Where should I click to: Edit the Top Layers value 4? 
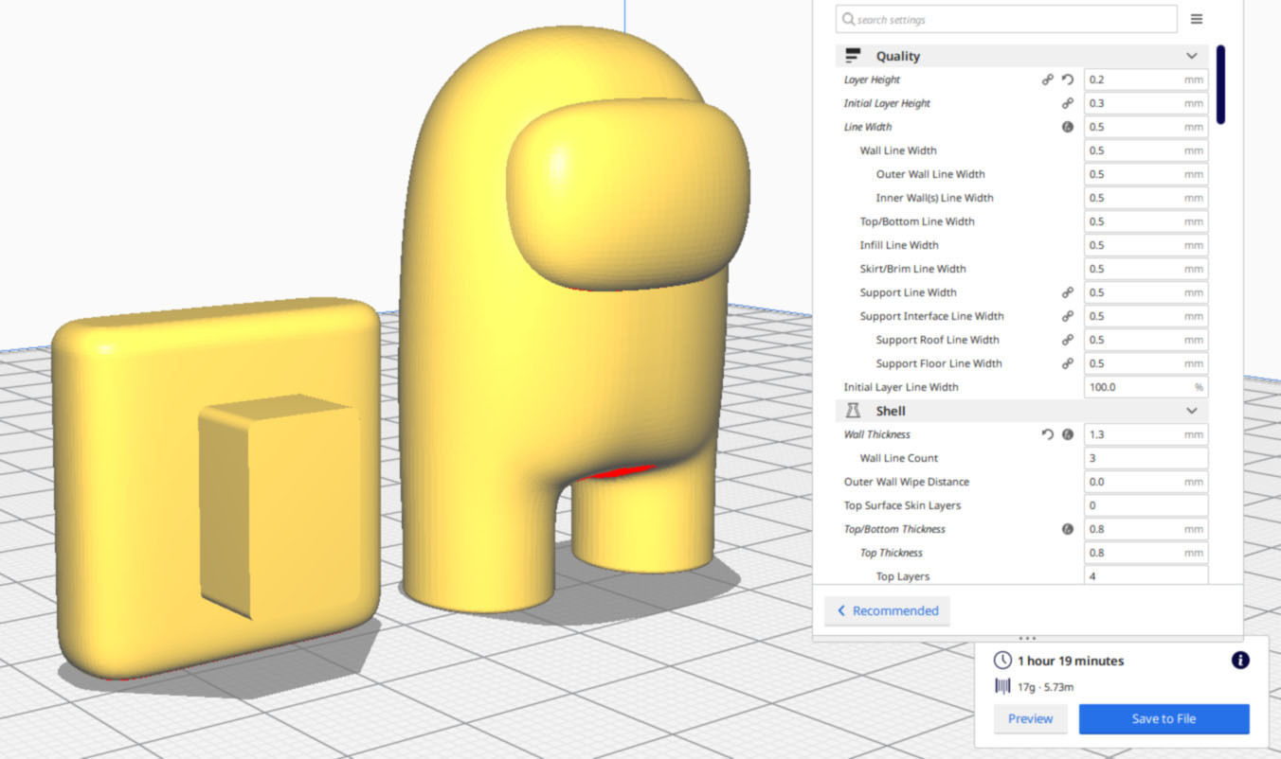[x=1146, y=575]
